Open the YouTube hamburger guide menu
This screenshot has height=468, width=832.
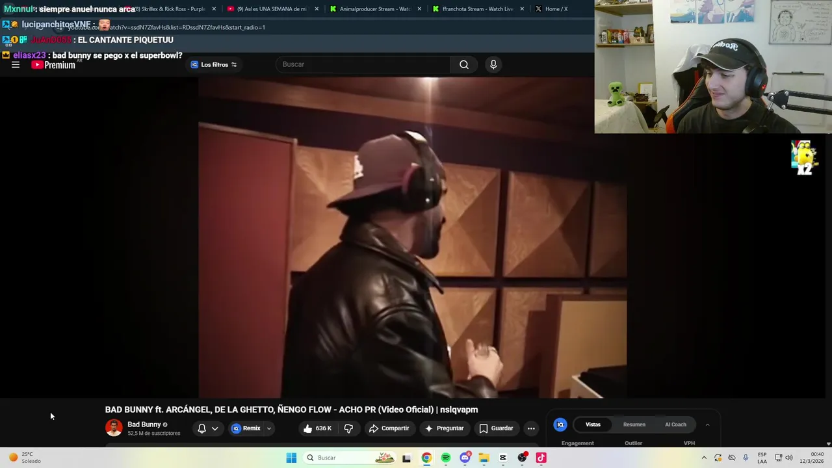tap(16, 64)
